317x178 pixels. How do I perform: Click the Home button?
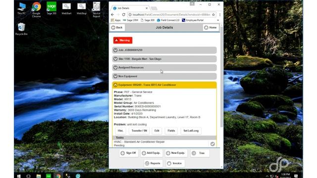coord(211,28)
